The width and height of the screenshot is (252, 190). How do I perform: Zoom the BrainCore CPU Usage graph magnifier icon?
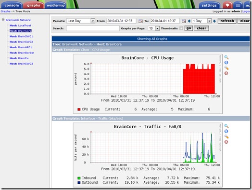tap(227, 57)
